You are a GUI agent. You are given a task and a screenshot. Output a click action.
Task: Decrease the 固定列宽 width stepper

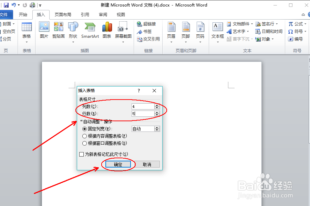tap(157, 130)
